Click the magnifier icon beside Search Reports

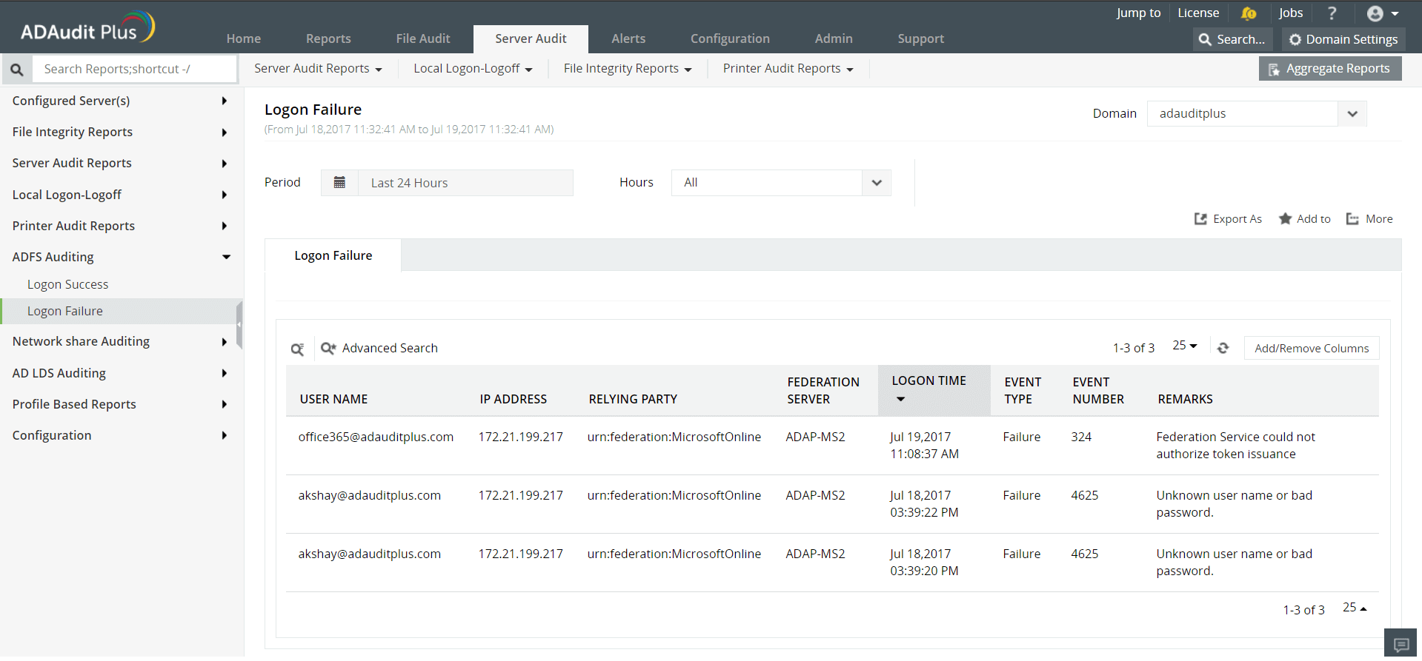(17, 70)
